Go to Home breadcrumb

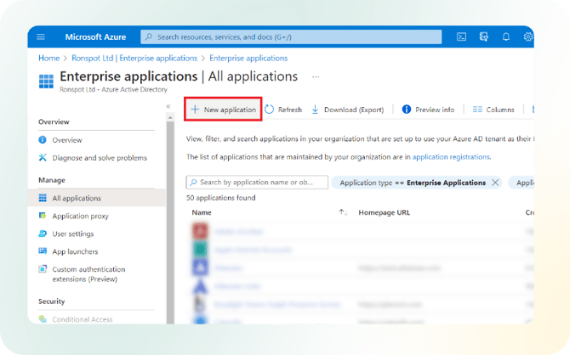[x=48, y=58]
